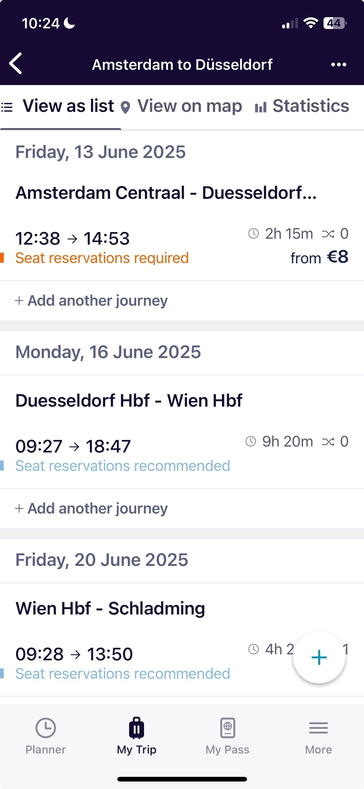The width and height of the screenshot is (364, 789).
Task: Open Amsterdam Centraal to Duesseldorf journey
Action: pos(166,193)
